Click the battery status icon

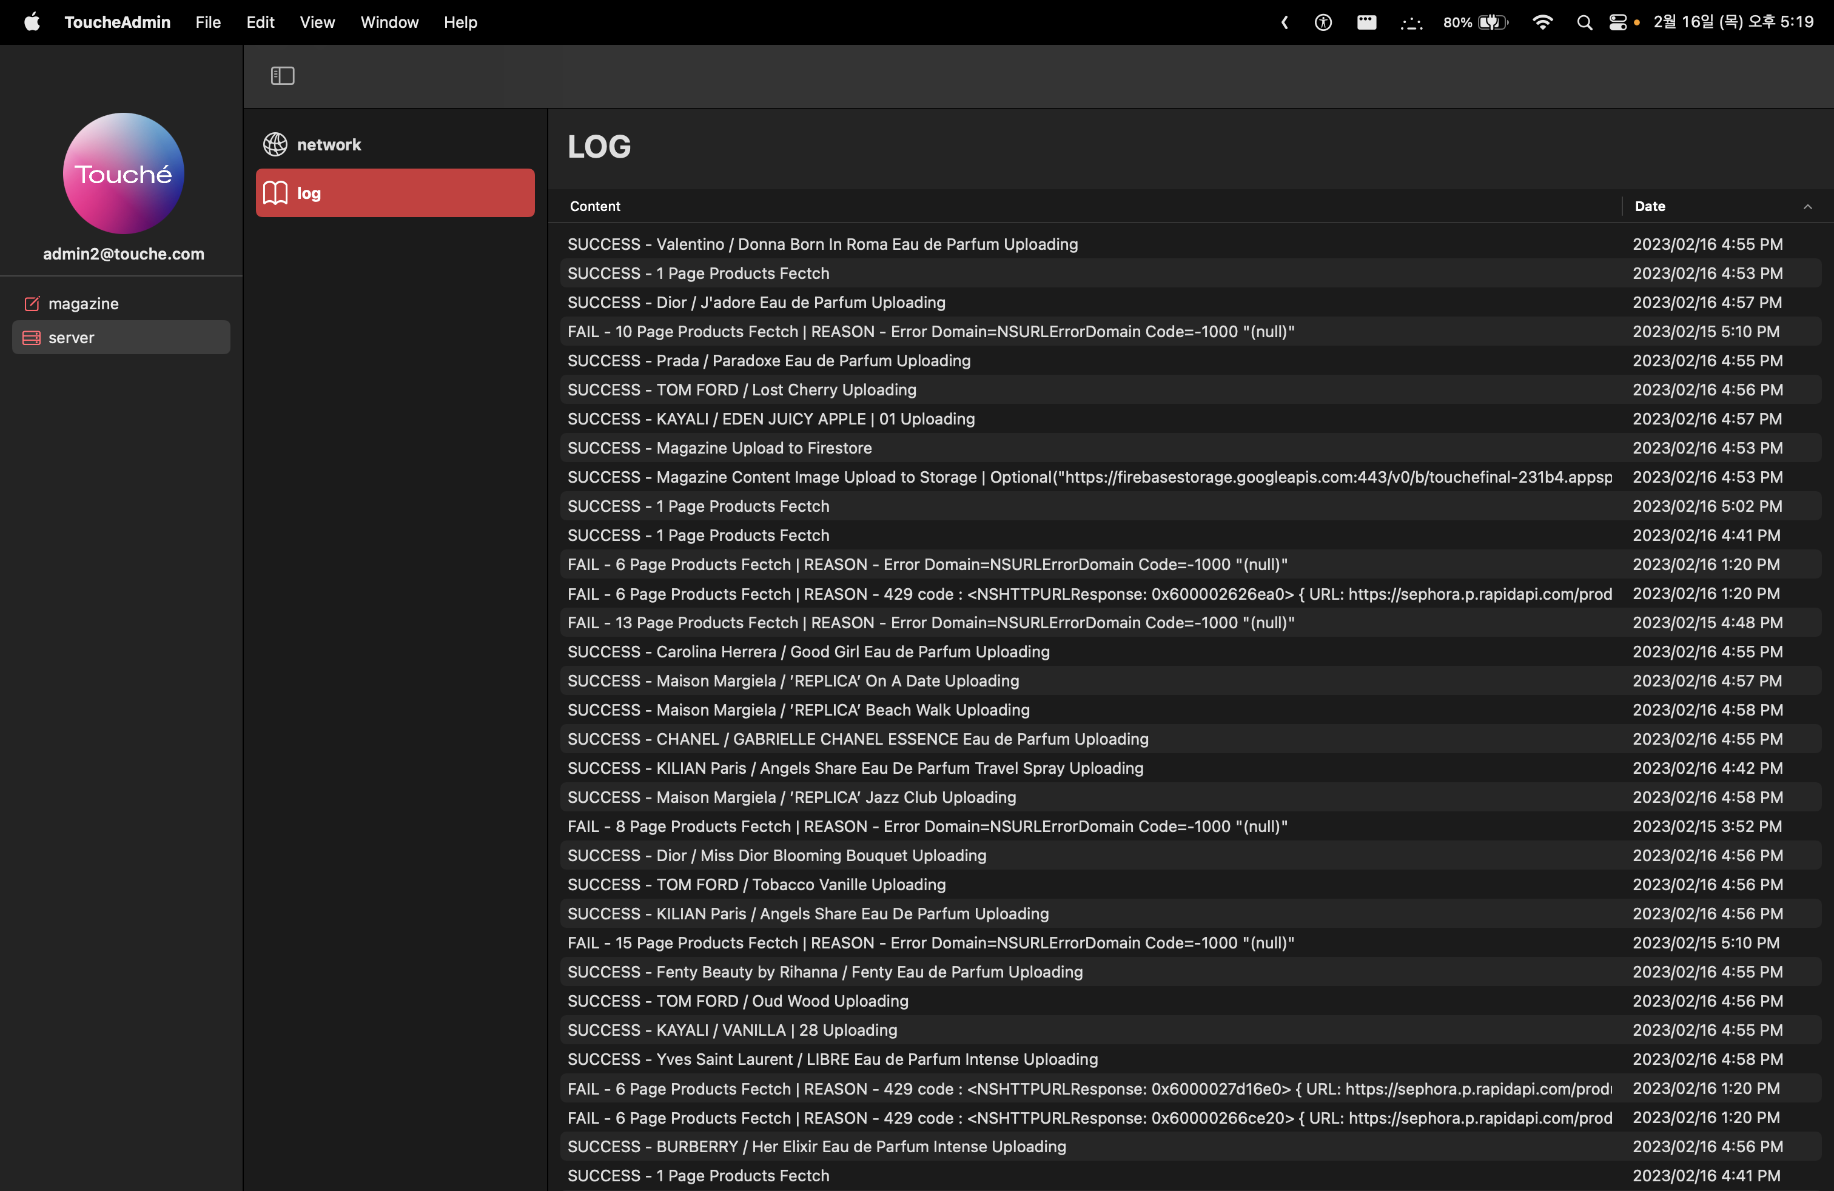click(x=1492, y=22)
